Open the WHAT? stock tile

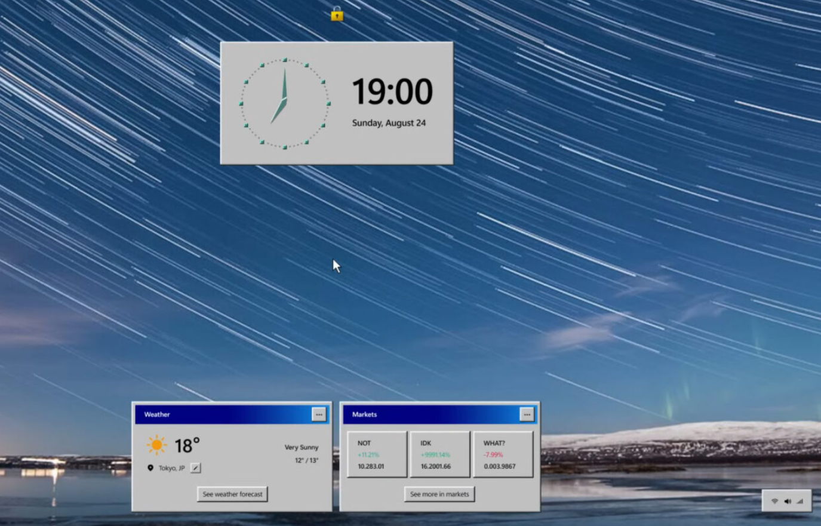pos(503,454)
